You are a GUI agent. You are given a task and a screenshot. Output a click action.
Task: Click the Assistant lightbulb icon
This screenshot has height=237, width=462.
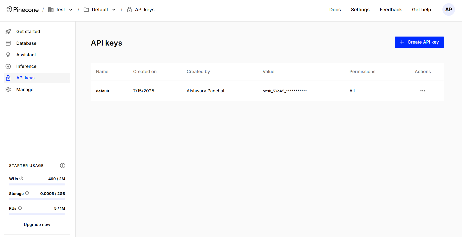[x=8, y=55]
